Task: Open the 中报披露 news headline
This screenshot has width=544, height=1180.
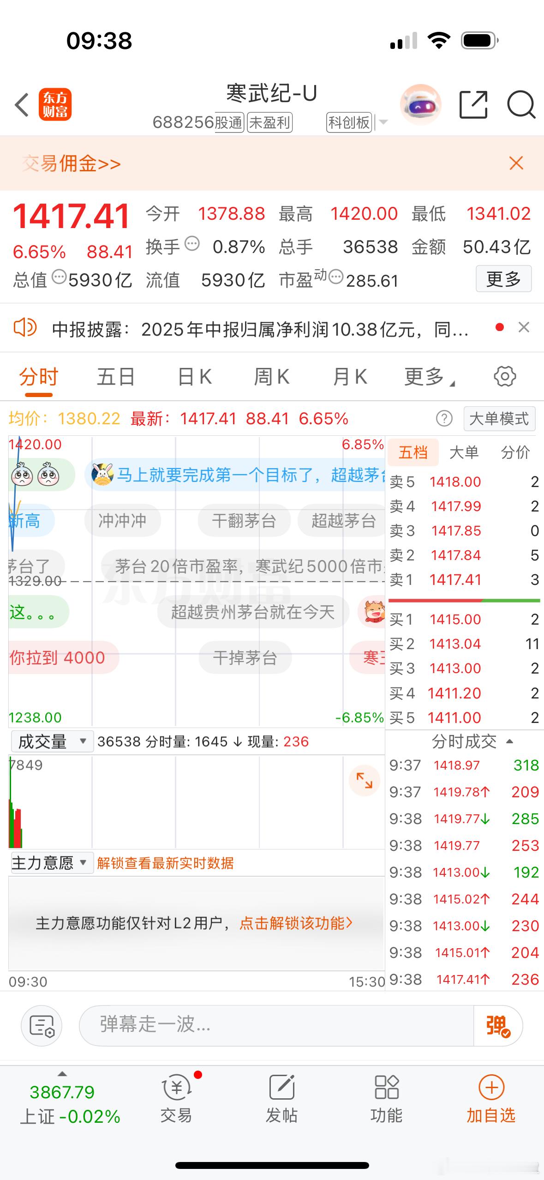Action: (260, 330)
